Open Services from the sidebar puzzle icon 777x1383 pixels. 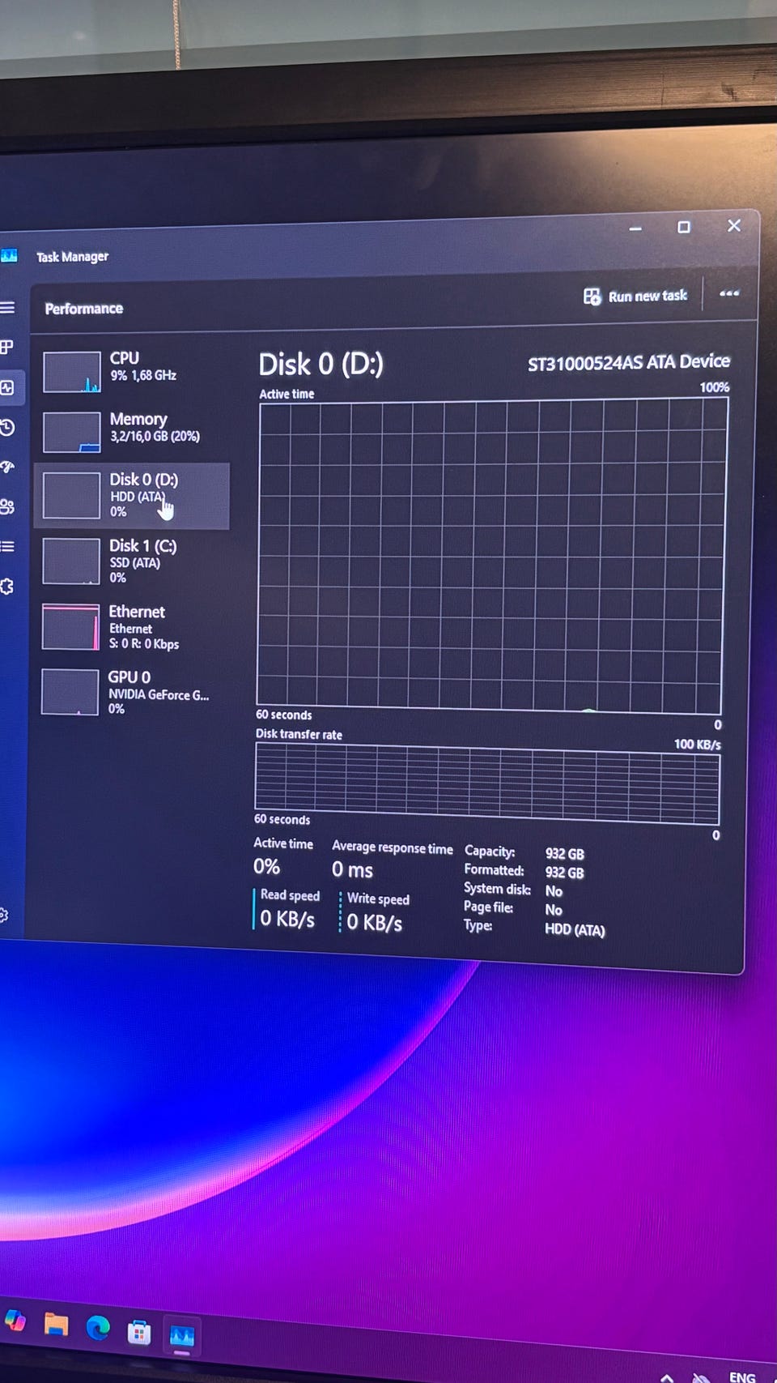point(7,586)
